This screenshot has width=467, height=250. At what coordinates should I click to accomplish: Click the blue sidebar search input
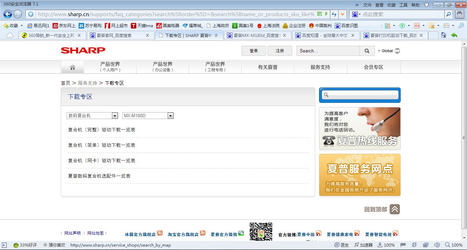pyautogui.click(x=360, y=95)
